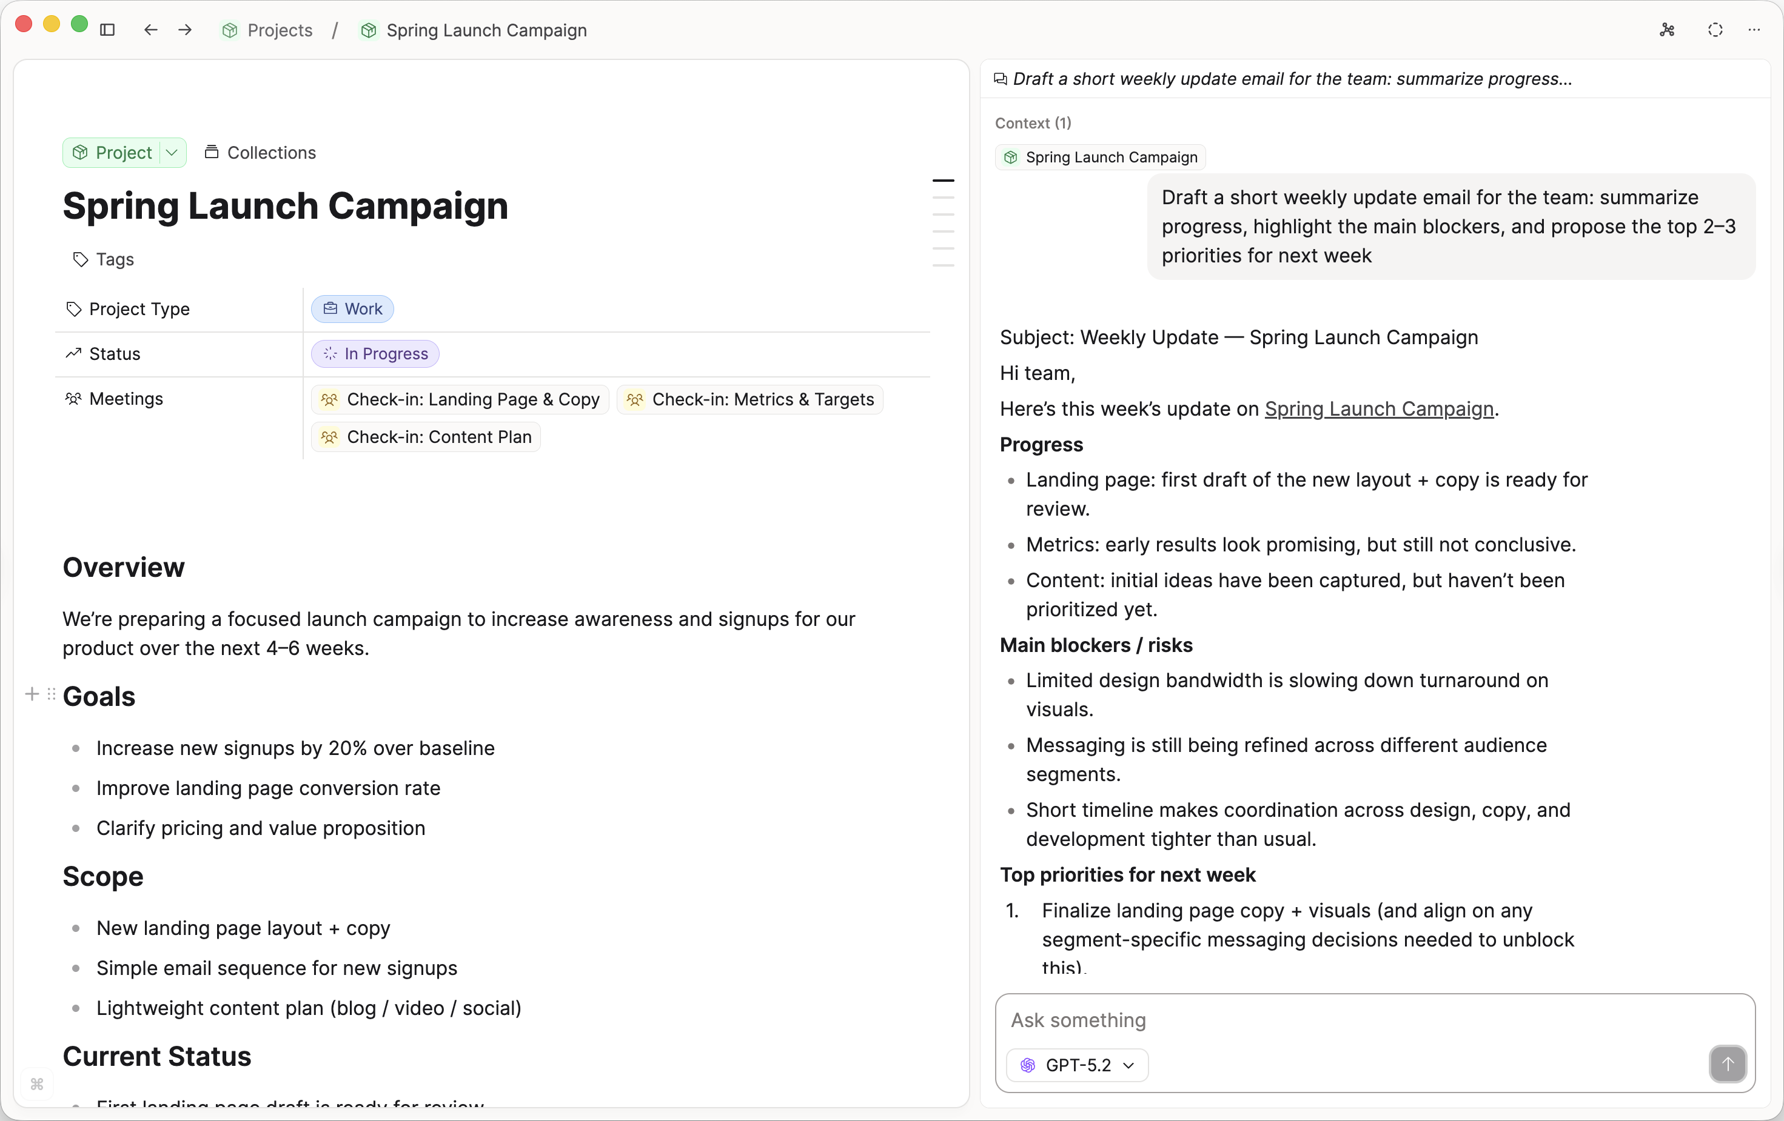Go forward with right arrow

tap(185, 30)
